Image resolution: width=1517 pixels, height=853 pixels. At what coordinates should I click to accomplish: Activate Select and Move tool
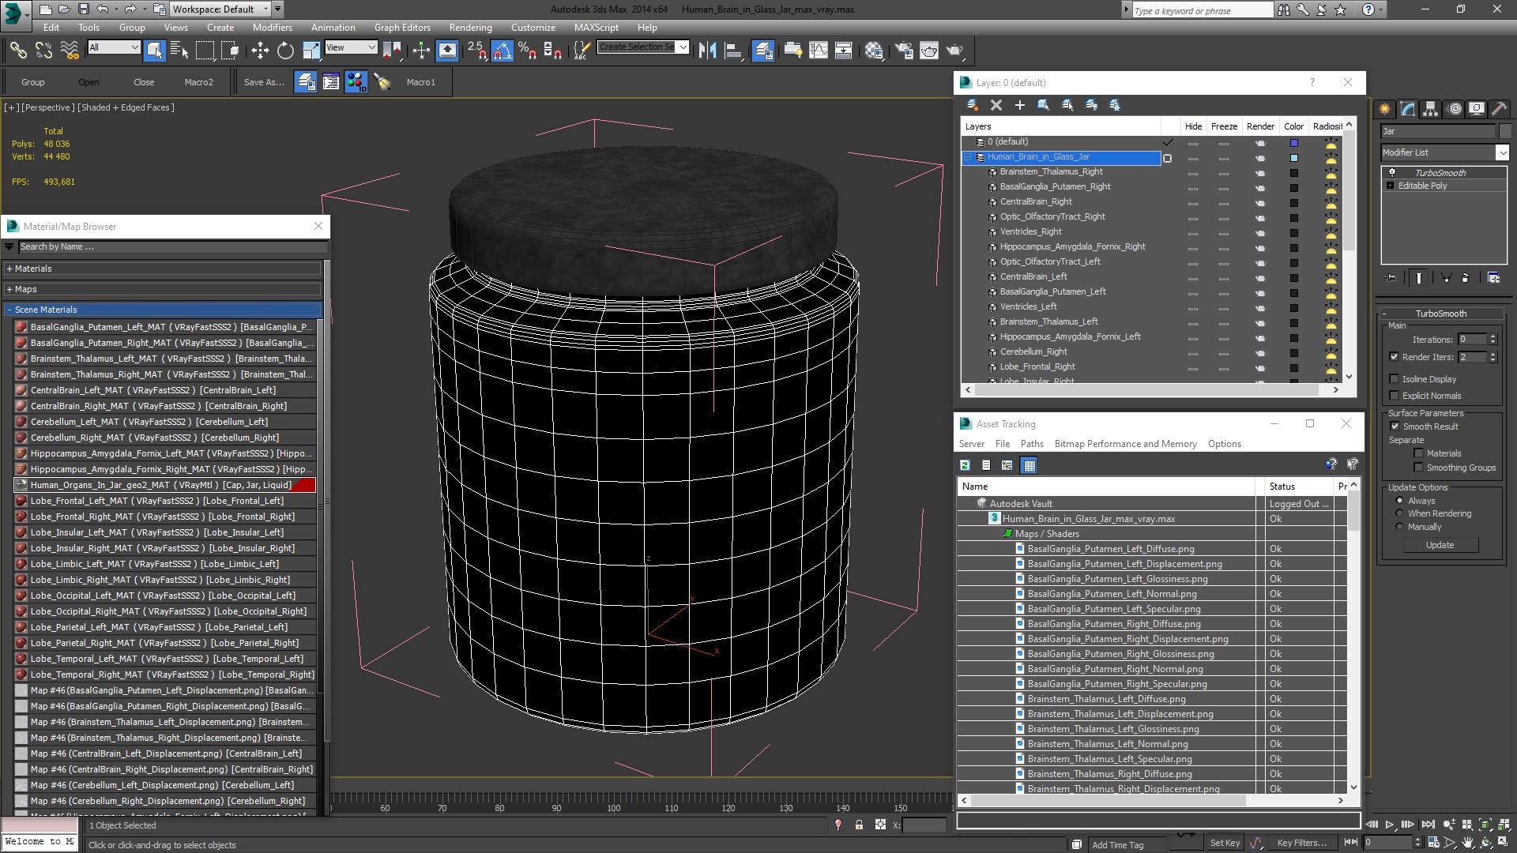pyautogui.click(x=259, y=51)
